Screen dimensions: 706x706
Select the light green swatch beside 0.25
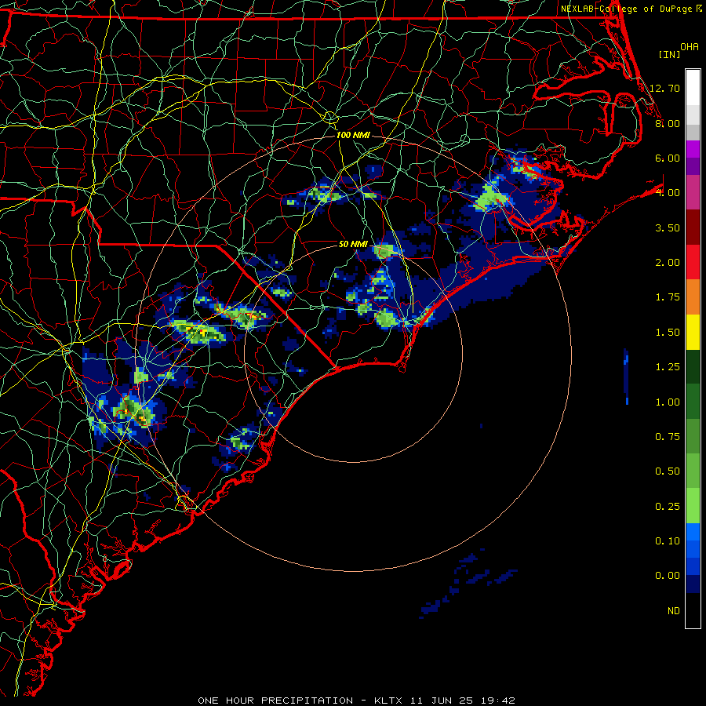[693, 506]
